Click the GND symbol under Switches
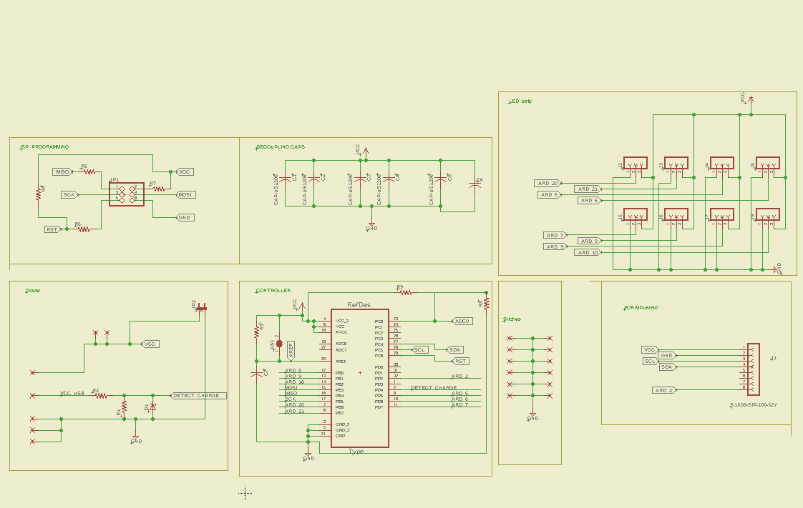This screenshot has height=508, width=803. pyautogui.click(x=532, y=416)
